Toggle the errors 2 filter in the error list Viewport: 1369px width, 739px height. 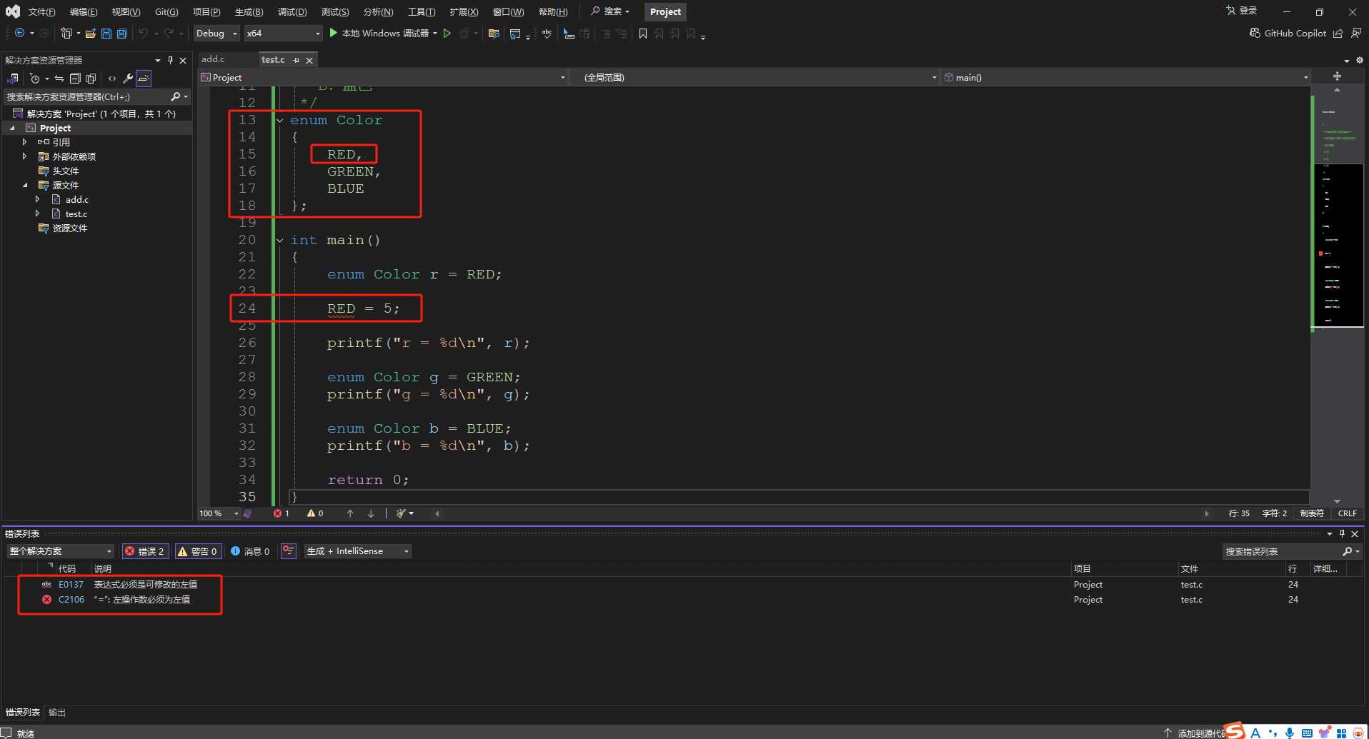click(x=145, y=551)
